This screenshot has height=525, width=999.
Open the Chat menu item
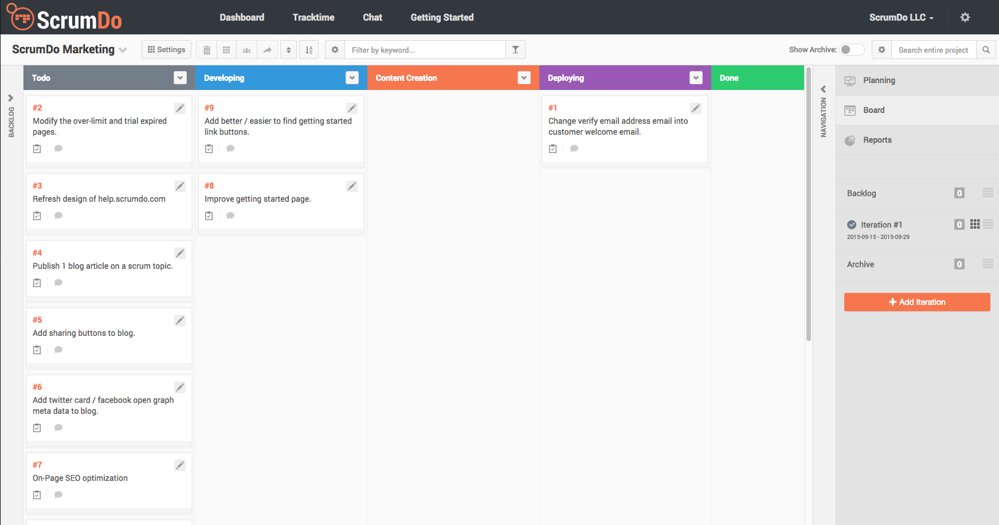tap(373, 17)
